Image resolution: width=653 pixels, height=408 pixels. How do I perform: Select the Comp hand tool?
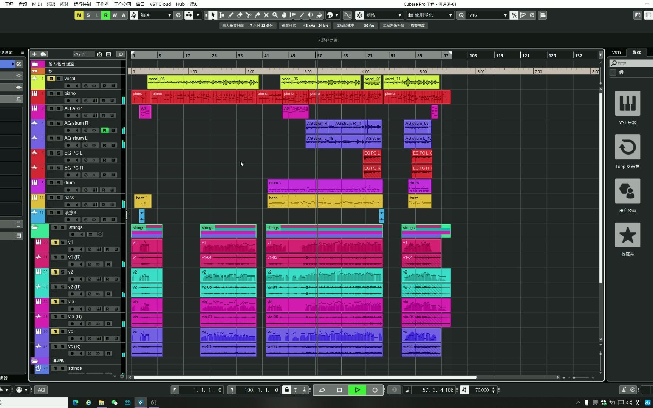(x=284, y=15)
